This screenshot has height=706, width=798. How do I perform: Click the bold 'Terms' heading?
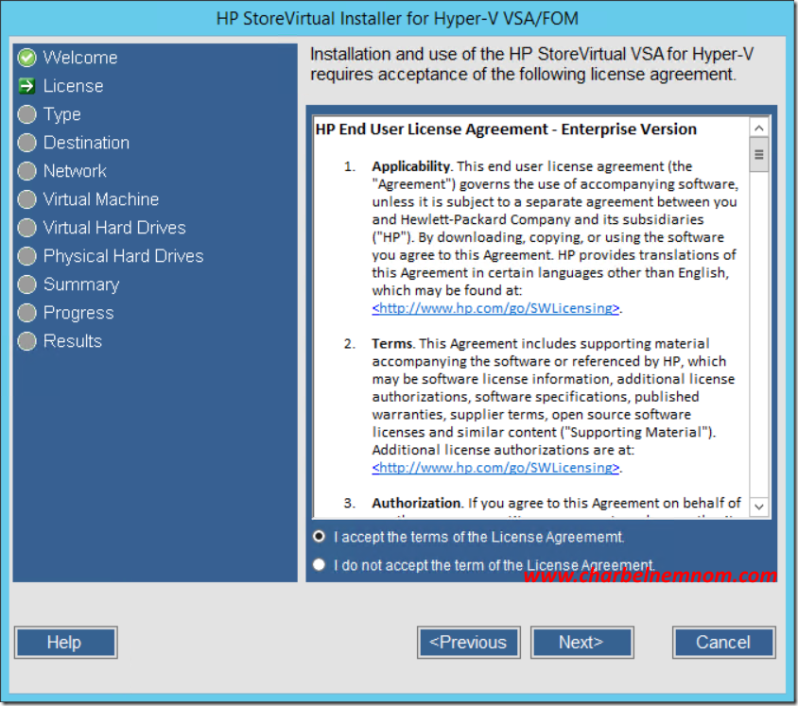click(x=392, y=344)
